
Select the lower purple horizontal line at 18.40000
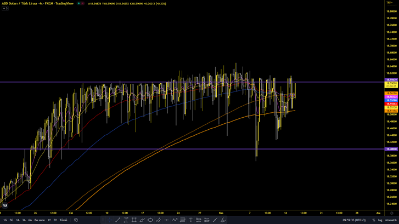(x=192, y=149)
